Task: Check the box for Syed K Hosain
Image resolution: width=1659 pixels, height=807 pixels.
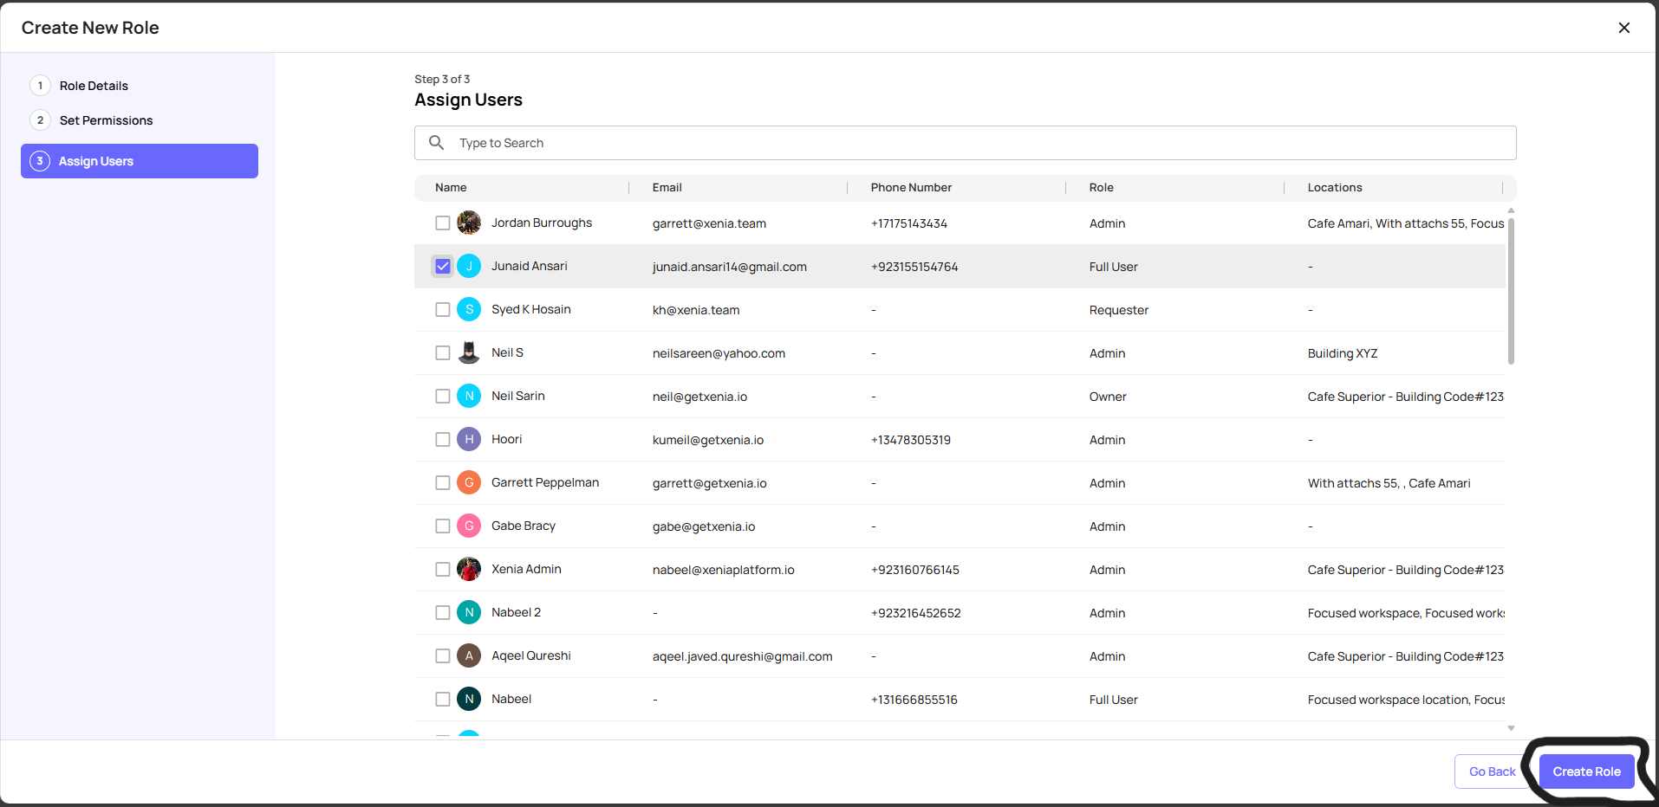Action: [x=443, y=310]
